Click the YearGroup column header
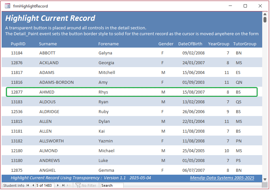This screenshot has height=190, width=270. click(219, 44)
